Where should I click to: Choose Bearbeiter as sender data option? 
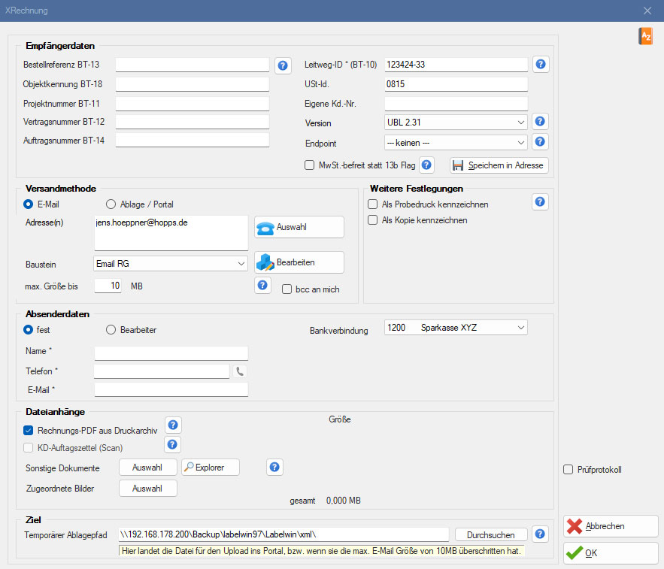111,329
